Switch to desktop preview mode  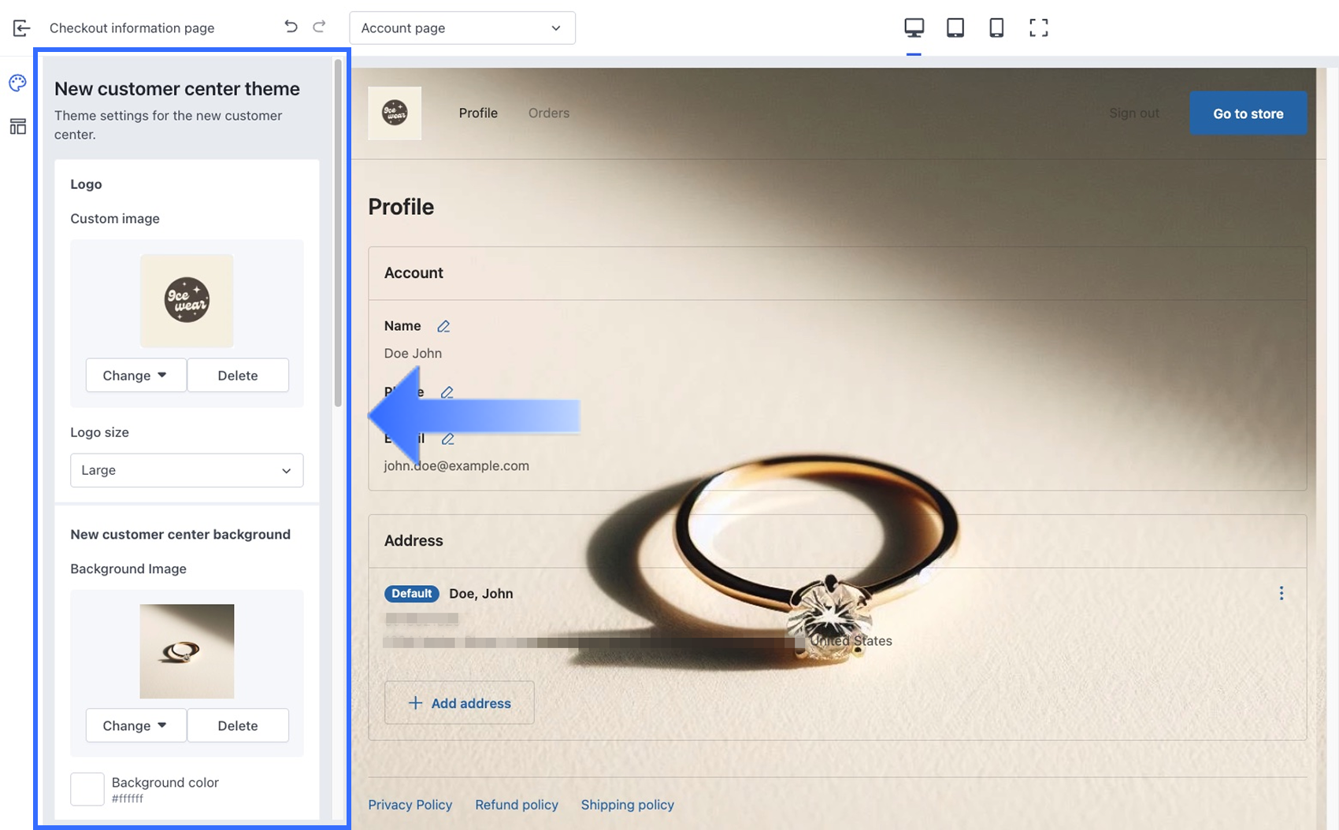(x=914, y=28)
